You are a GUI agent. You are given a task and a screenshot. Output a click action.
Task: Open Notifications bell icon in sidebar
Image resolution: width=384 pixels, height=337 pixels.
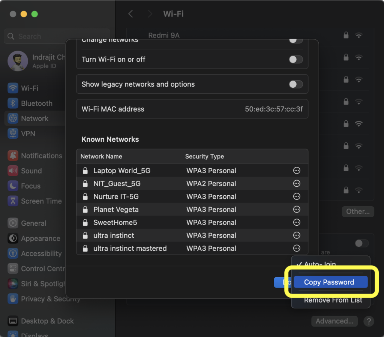[13, 156]
